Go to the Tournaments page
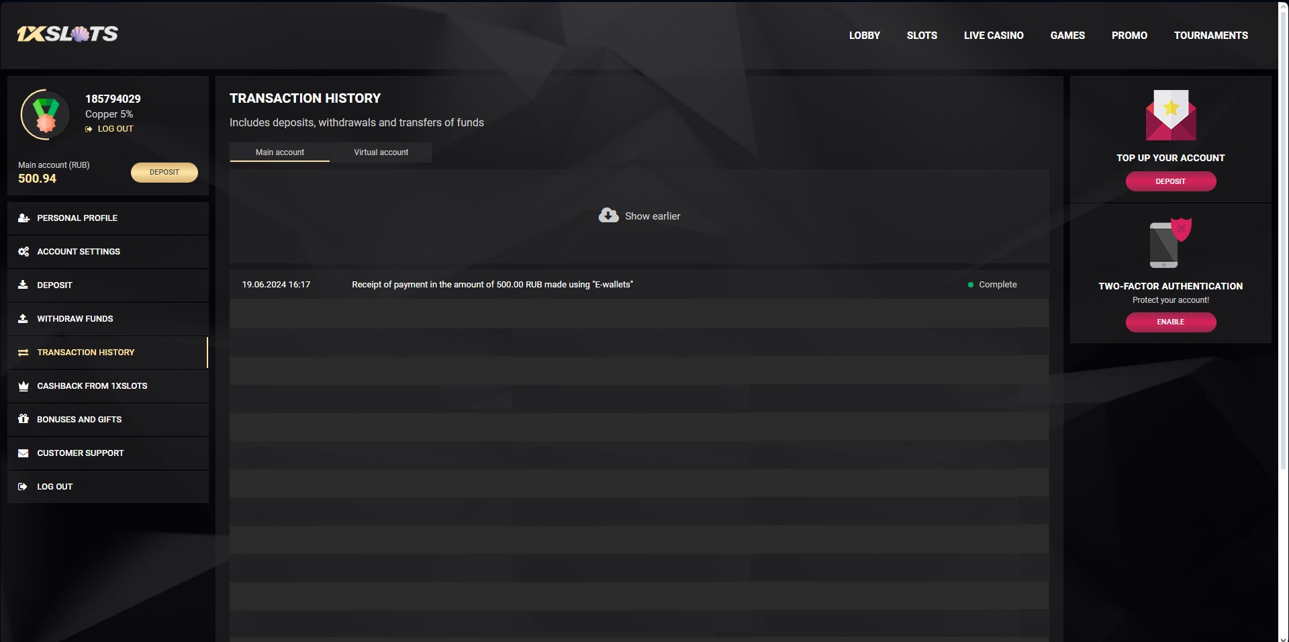The height and width of the screenshot is (642, 1289). point(1210,36)
